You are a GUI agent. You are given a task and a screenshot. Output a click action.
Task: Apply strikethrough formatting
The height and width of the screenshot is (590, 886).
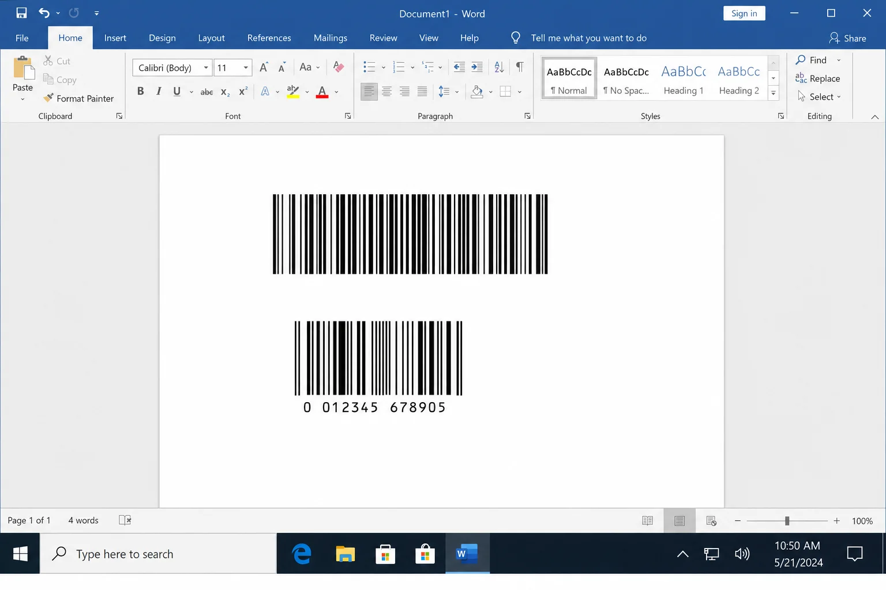pos(207,92)
